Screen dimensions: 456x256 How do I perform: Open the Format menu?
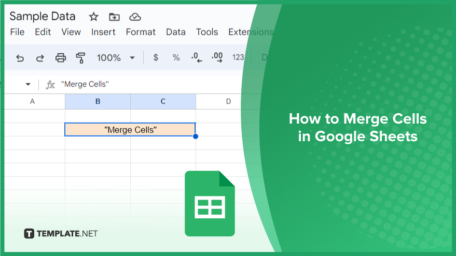click(141, 32)
